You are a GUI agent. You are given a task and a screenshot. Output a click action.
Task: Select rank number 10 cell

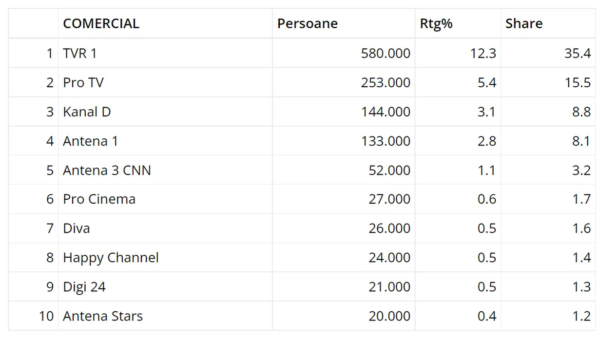[x=46, y=316]
